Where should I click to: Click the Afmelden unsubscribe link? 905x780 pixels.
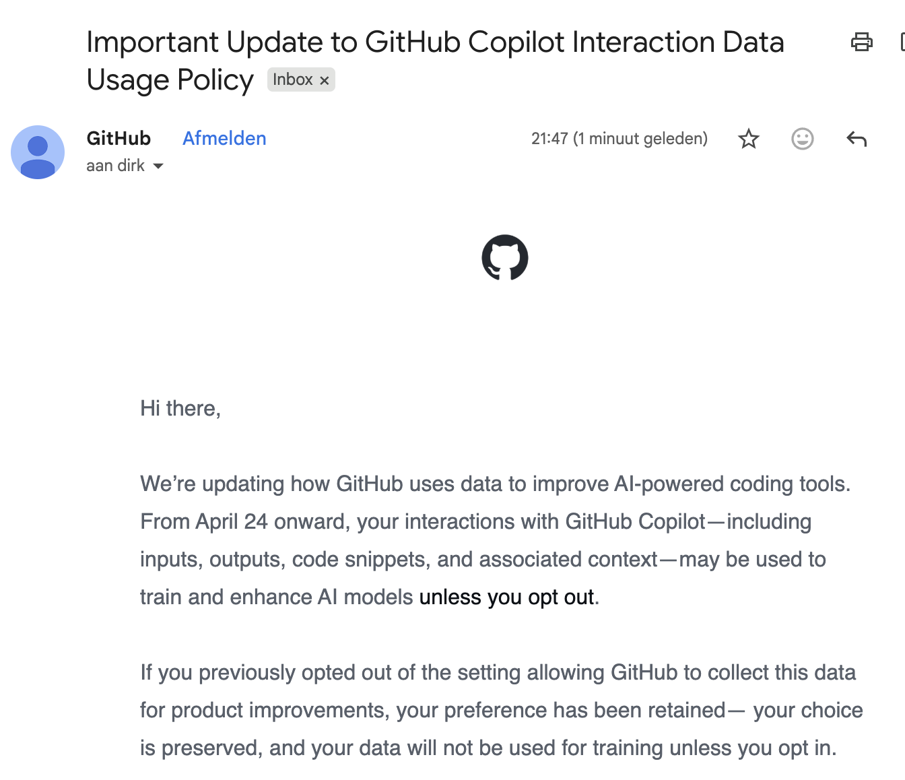224,139
